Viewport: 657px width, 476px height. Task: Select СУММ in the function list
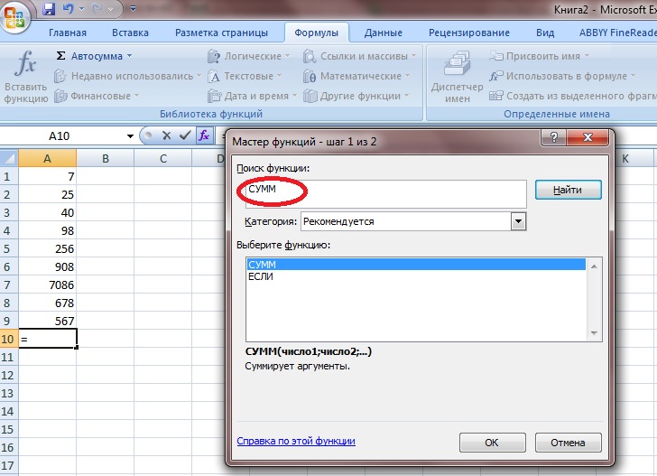tap(416, 265)
